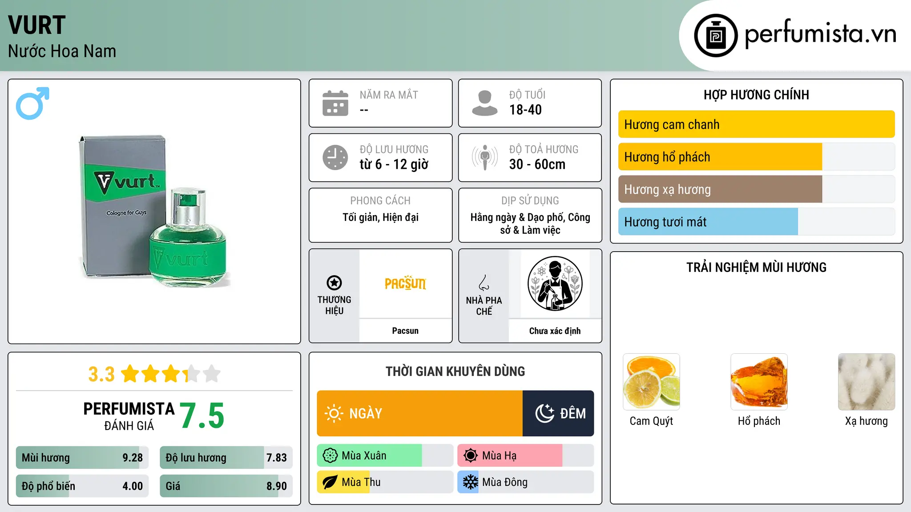
Task: Click the Độ phổ biến 4.00 score bar
Action: pos(82,486)
